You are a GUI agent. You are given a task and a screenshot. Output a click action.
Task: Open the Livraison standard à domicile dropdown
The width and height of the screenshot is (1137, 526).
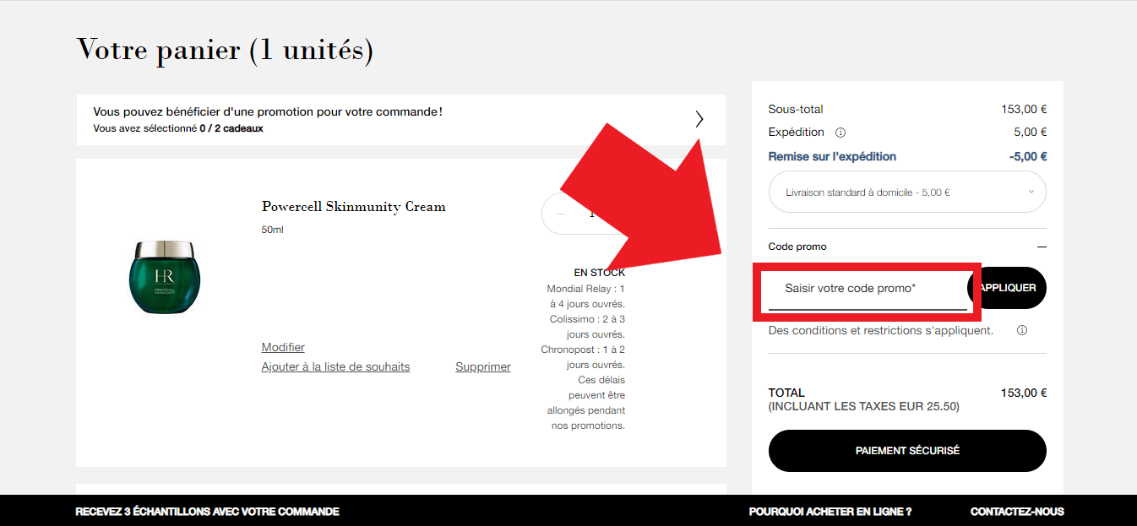tap(907, 193)
